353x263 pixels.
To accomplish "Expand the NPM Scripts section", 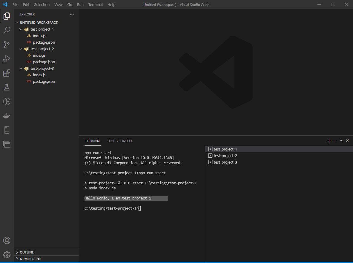I will tap(46, 259).
